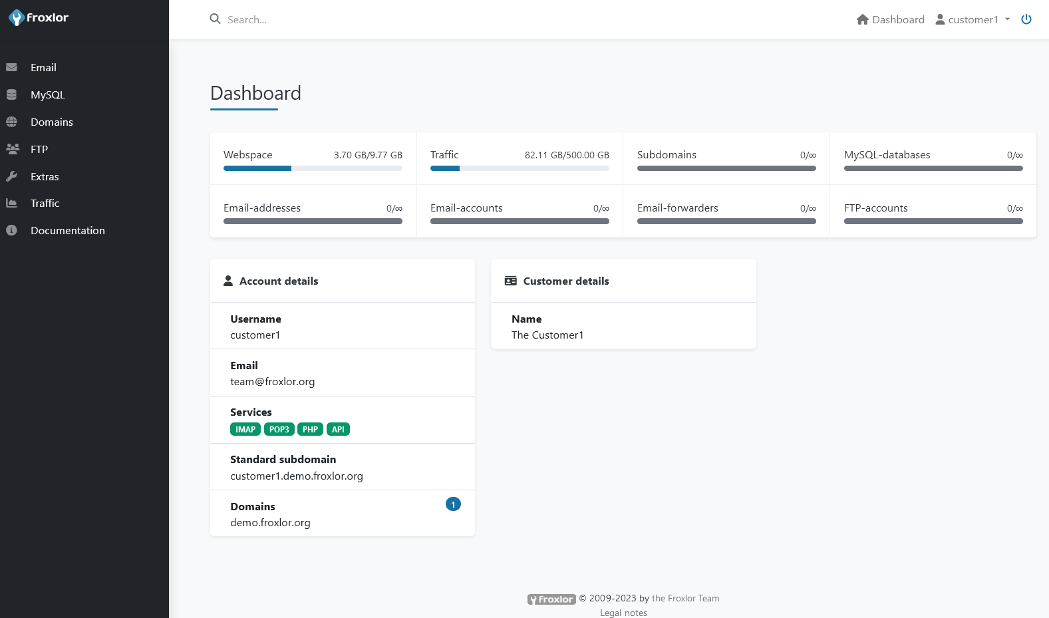Expand the Email sidebar menu
The image size is (1049, 618).
pos(43,67)
